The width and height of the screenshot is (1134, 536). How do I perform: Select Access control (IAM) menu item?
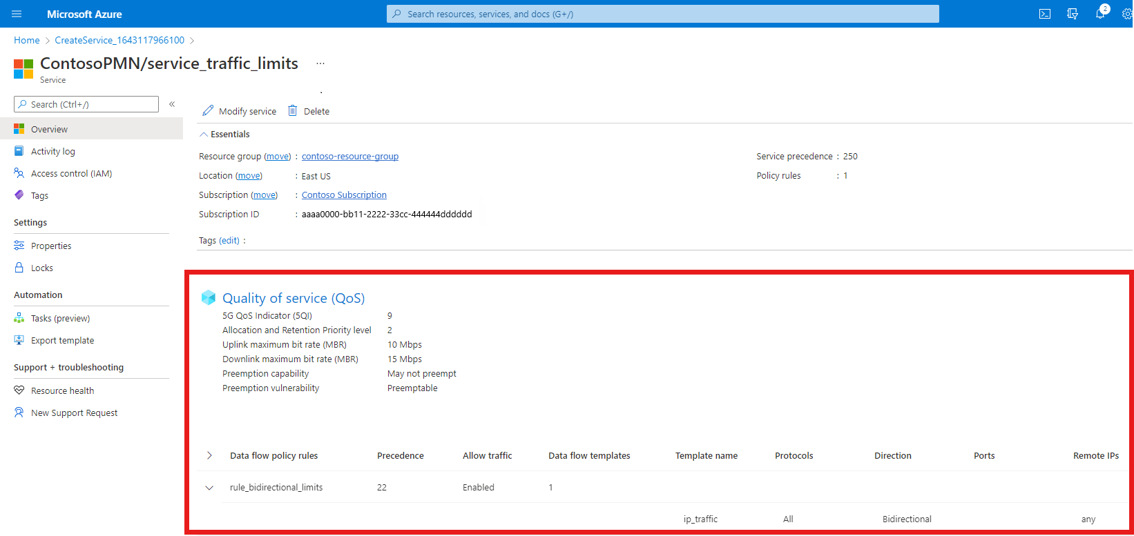tap(71, 174)
